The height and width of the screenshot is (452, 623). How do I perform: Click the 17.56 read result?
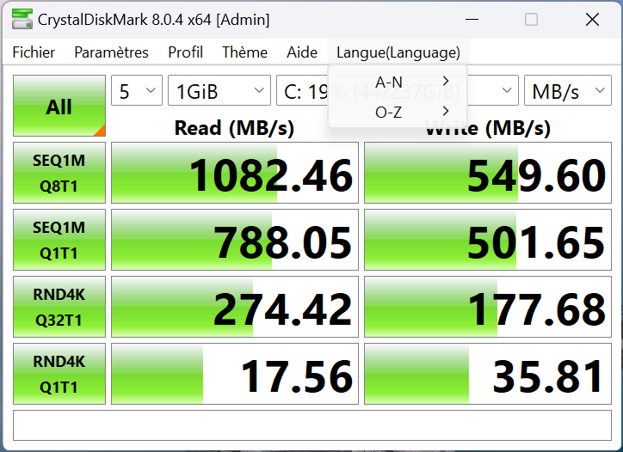[x=235, y=374]
